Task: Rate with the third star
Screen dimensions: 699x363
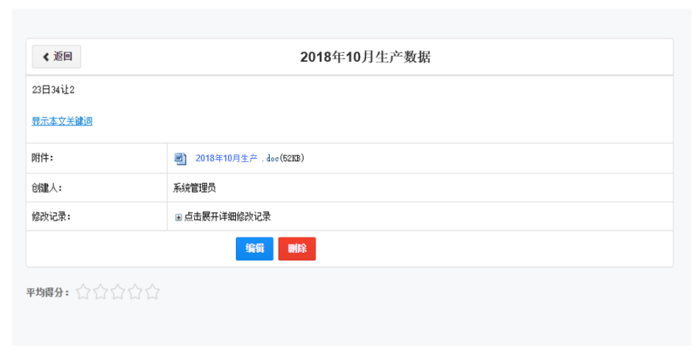Action: (118, 292)
